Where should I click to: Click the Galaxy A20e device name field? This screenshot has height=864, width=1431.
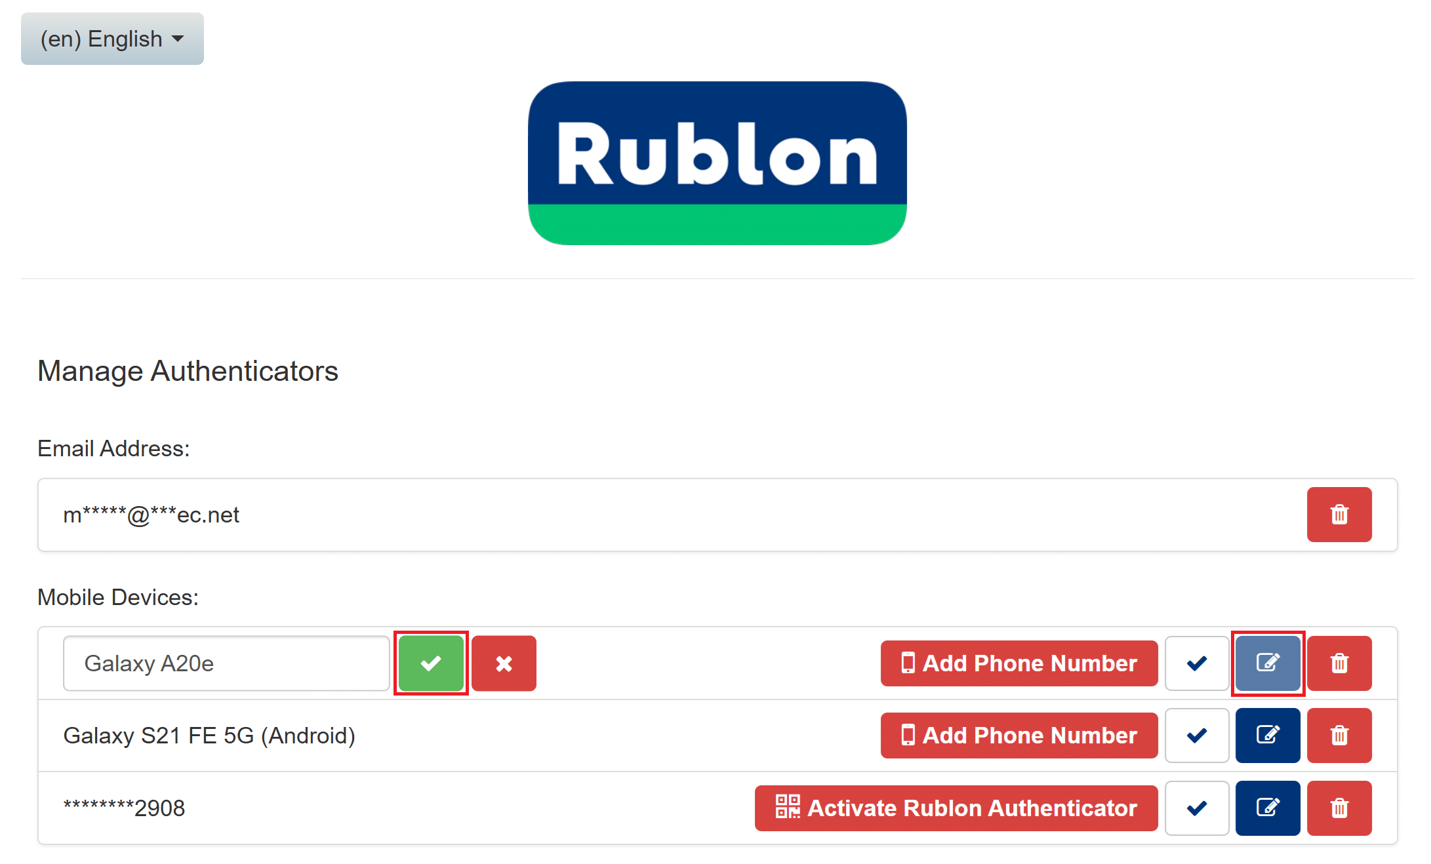pyautogui.click(x=226, y=663)
